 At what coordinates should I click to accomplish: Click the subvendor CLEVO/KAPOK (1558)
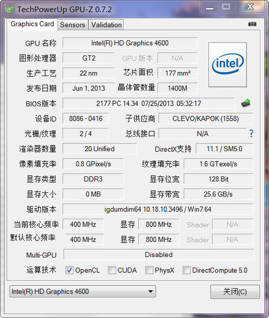206,119
